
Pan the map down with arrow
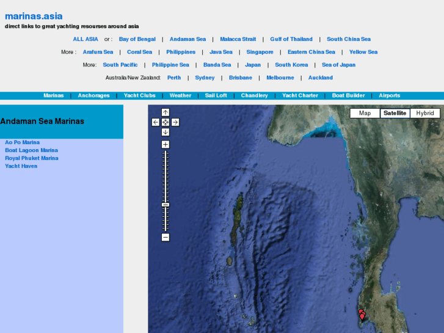[x=165, y=132]
